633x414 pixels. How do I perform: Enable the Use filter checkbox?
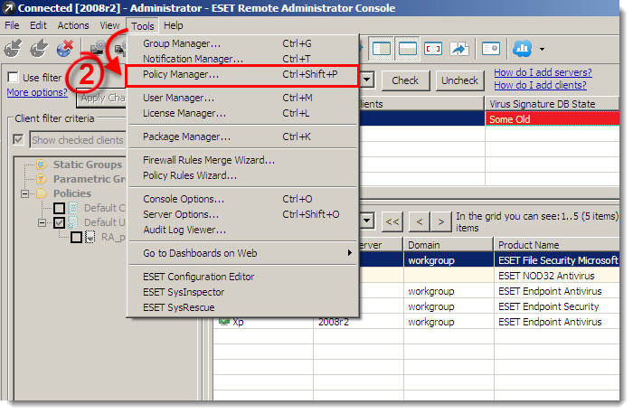tap(14, 79)
